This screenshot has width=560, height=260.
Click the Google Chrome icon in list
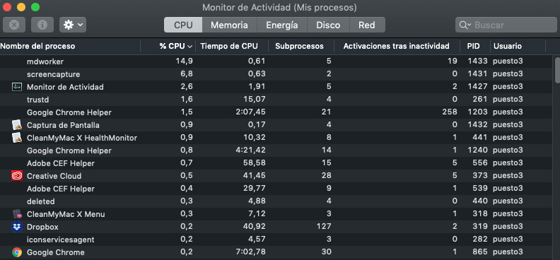(17, 252)
